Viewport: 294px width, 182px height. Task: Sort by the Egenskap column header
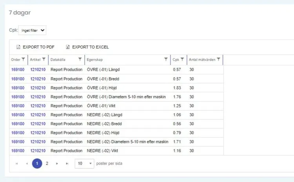95,60
